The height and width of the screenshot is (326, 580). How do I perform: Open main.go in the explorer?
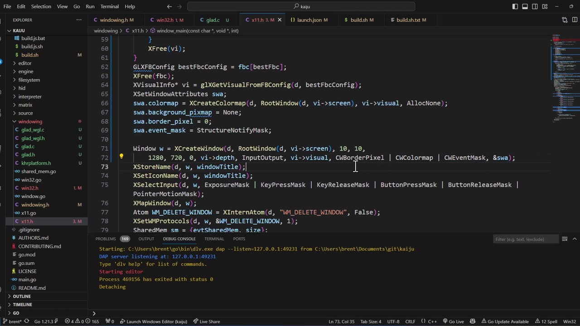pos(27,279)
